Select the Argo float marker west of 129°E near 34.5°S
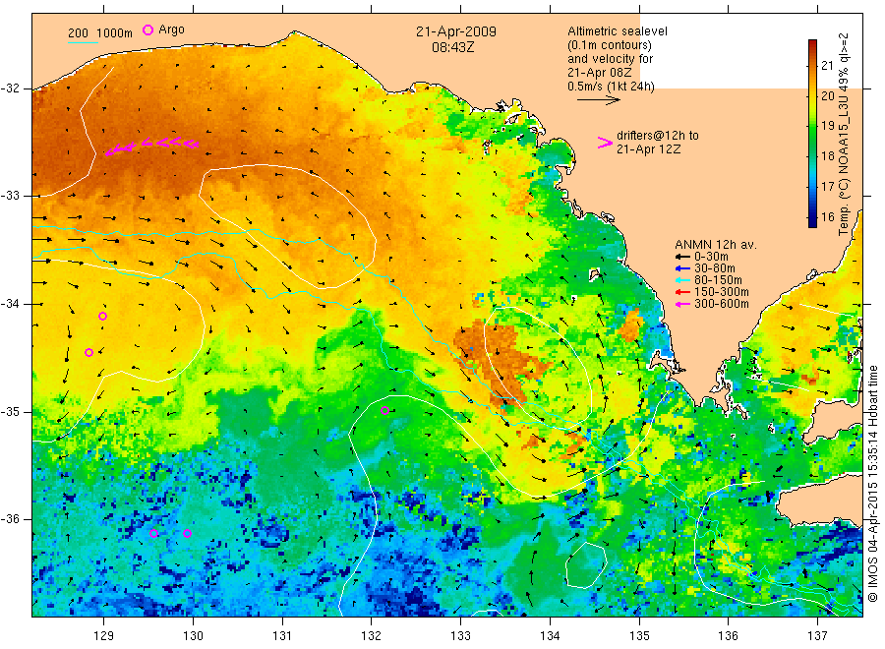 [x=88, y=353]
